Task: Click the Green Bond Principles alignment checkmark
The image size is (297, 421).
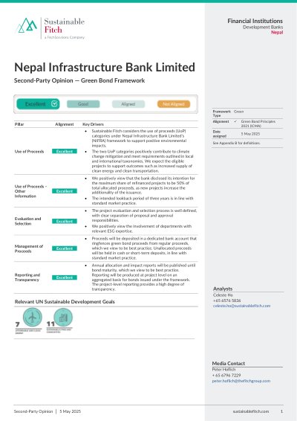Action: tap(235, 121)
